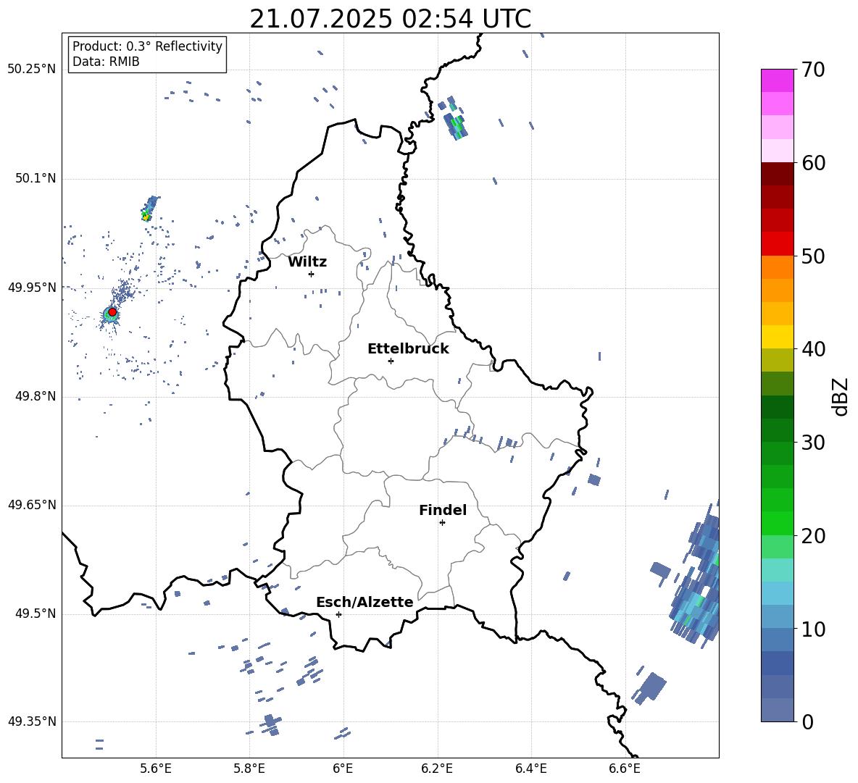Click the 49.8°N latitude label

[x=36, y=396]
